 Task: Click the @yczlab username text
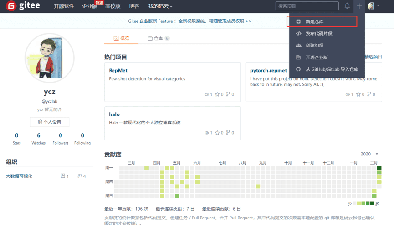click(x=50, y=101)
